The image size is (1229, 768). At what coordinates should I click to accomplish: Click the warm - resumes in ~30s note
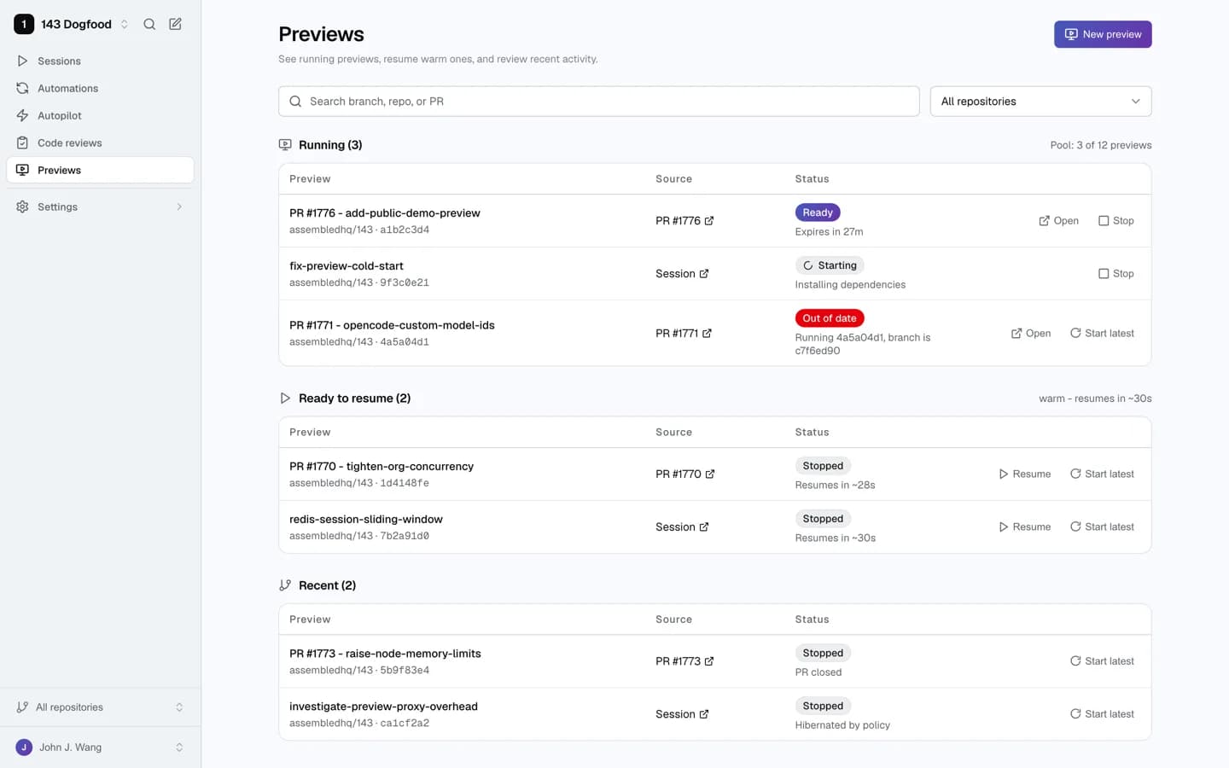point(1095,399)
